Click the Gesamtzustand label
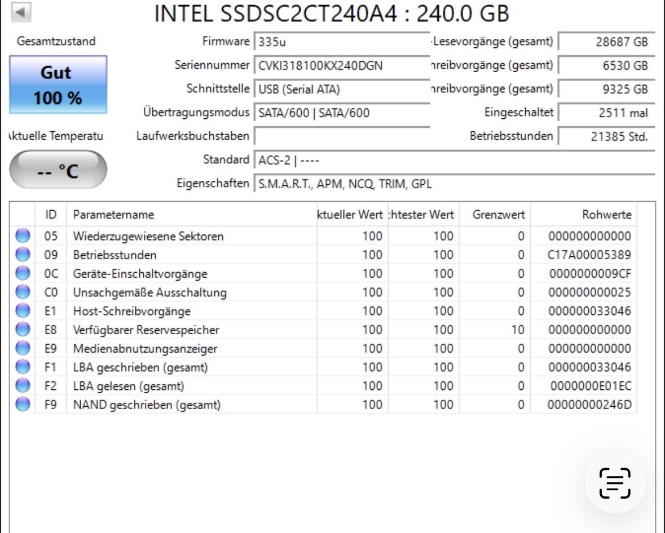 (56, 41)
